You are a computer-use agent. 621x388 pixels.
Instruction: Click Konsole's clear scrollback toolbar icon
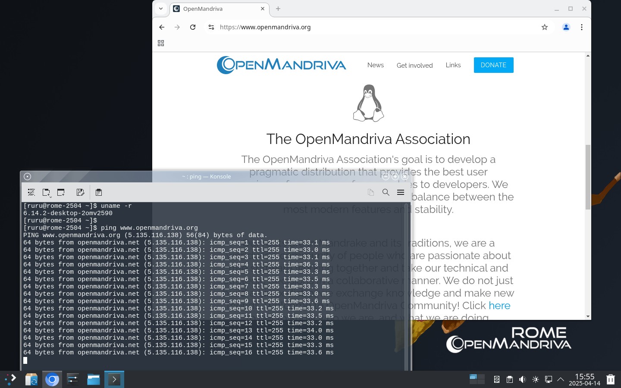pos(31,192)
